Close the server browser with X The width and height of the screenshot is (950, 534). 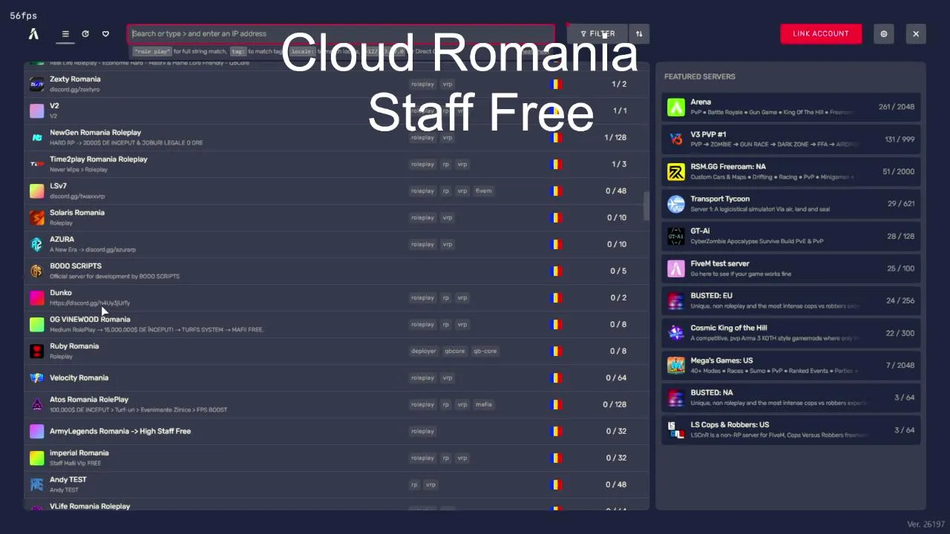pyautogui.click(x=916, y=33)
